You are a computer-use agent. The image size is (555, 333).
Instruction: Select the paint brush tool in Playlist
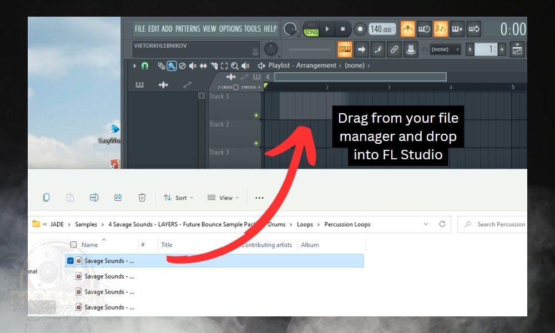[172, 65]
